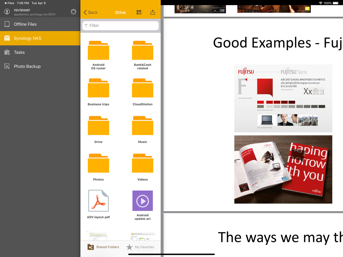
Task: Click the Offline Files tablet icon
Action: tap(7, 24)
